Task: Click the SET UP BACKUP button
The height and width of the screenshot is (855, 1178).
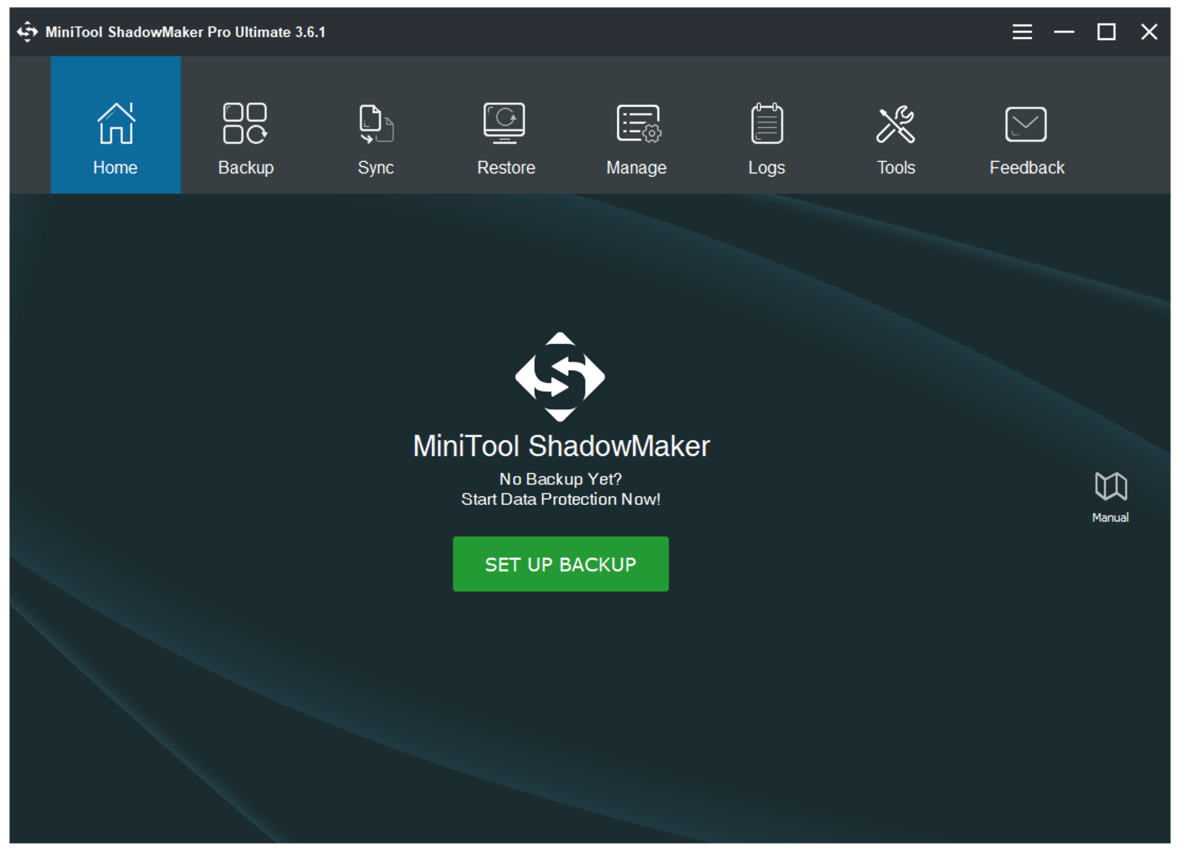Action: 560,563
